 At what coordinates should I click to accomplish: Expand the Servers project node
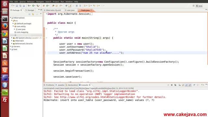[10, 46]
